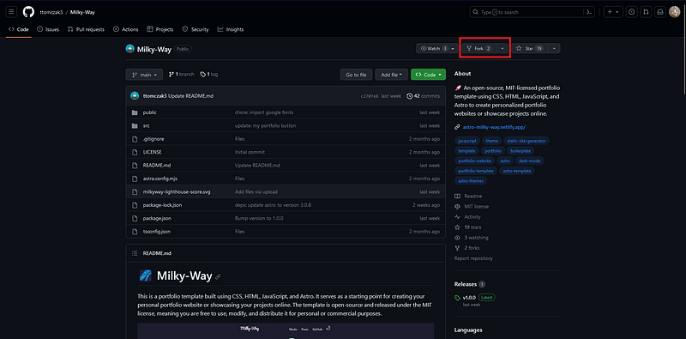The height and width of the screenshot is (339, 686).
Task: Open the Pull requests tab
Action: pyautogui.click(x=87, y=29)
